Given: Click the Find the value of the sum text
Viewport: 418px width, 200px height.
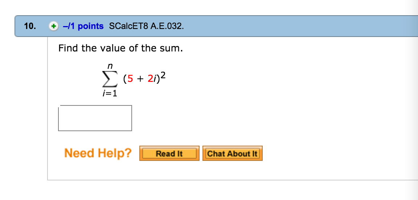Looking at the screenshot, I should tap(121, 48).
